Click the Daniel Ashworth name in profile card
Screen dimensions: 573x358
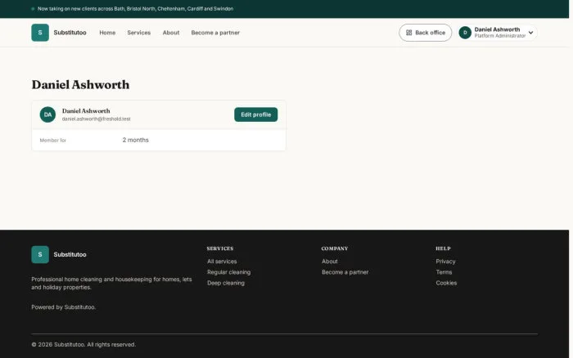(86, 111)
